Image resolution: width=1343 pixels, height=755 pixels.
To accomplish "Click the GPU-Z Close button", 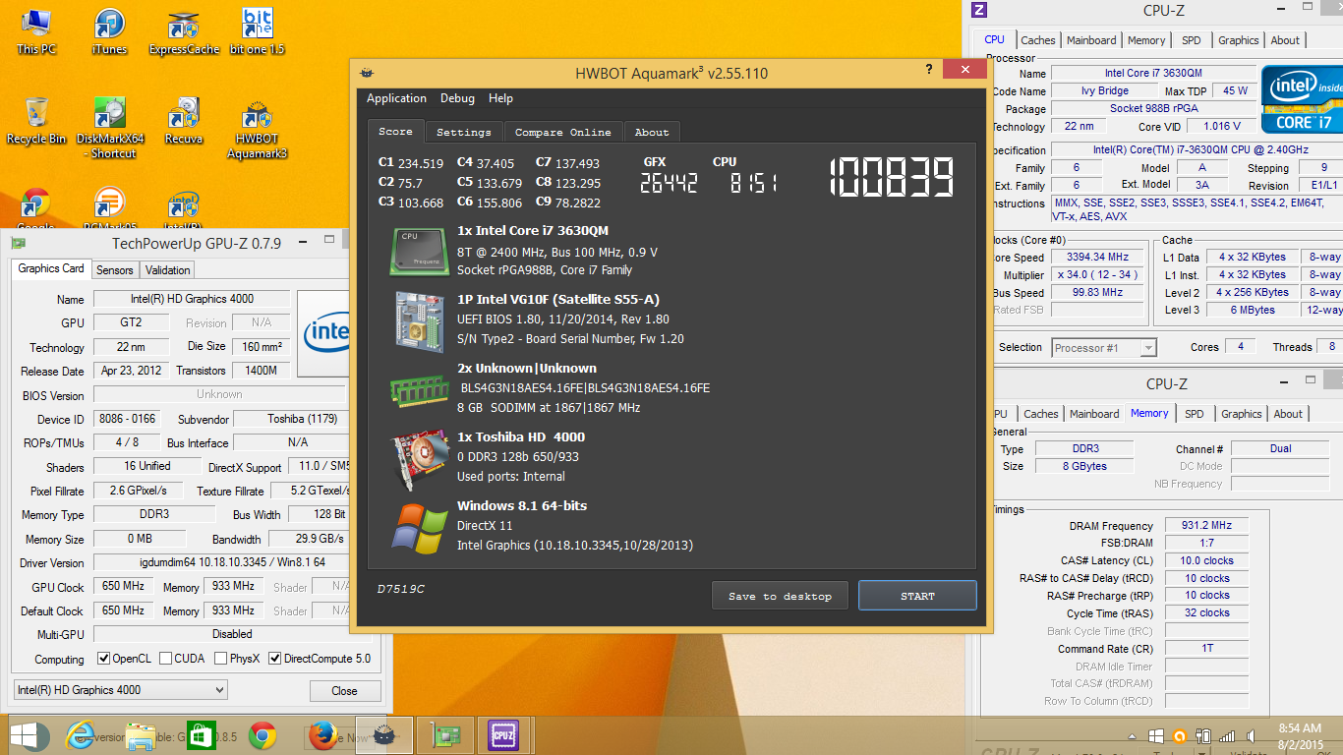I will (x=344, y=691).
